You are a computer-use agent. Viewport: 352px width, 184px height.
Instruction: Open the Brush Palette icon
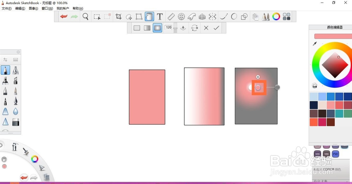(266, 17)
